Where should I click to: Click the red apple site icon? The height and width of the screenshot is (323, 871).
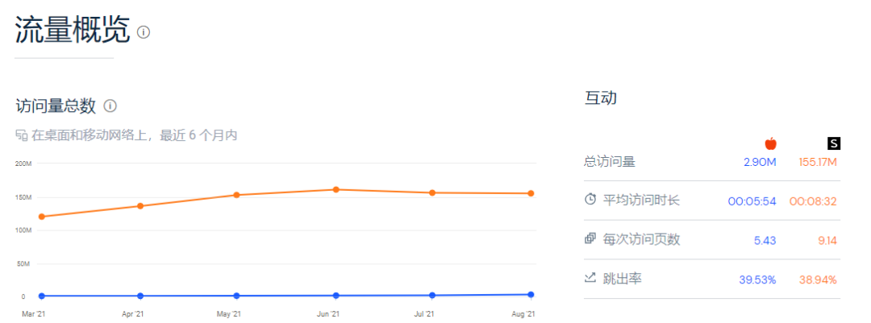[x=770, y=143]
